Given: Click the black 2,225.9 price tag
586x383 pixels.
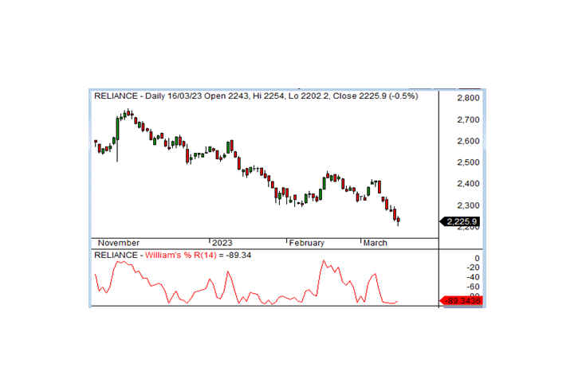Looking at the screenshot, I should pyautogui.click(x=460, y=221).
